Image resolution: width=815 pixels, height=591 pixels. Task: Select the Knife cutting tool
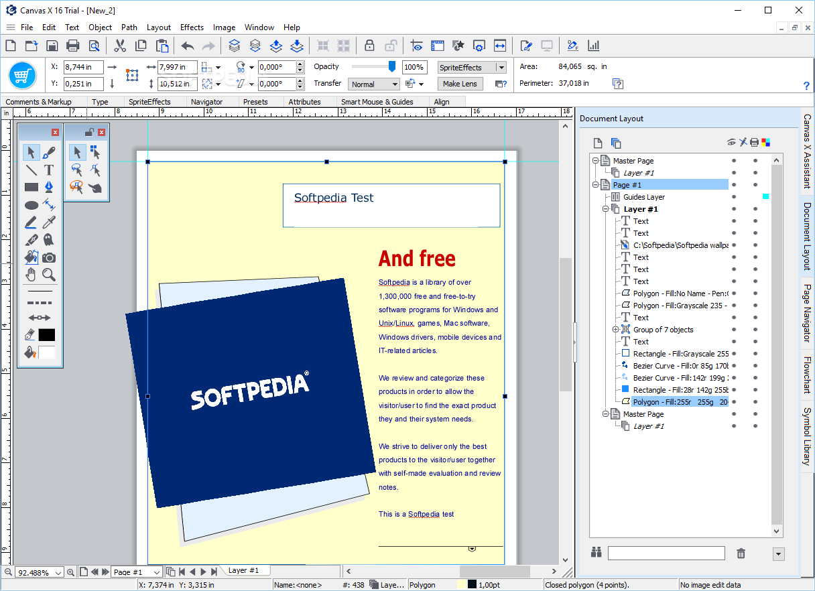[32, 240]
